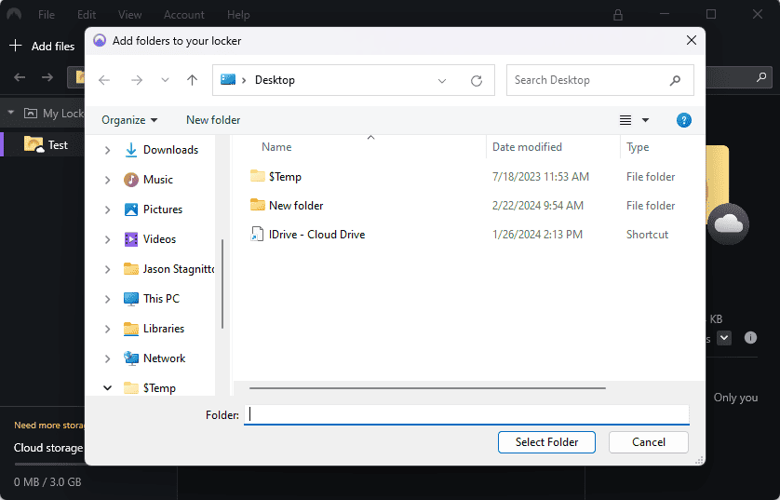Click the horizontal scrollbar in the file list
The height and width of the screenshot is (500, 780).
click(x=428, y=388)
